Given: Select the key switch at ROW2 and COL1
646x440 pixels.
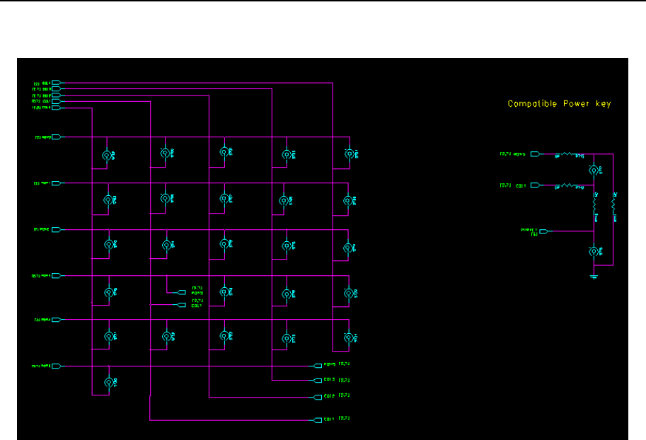Looking at the screenshot, I should (167, 245).
